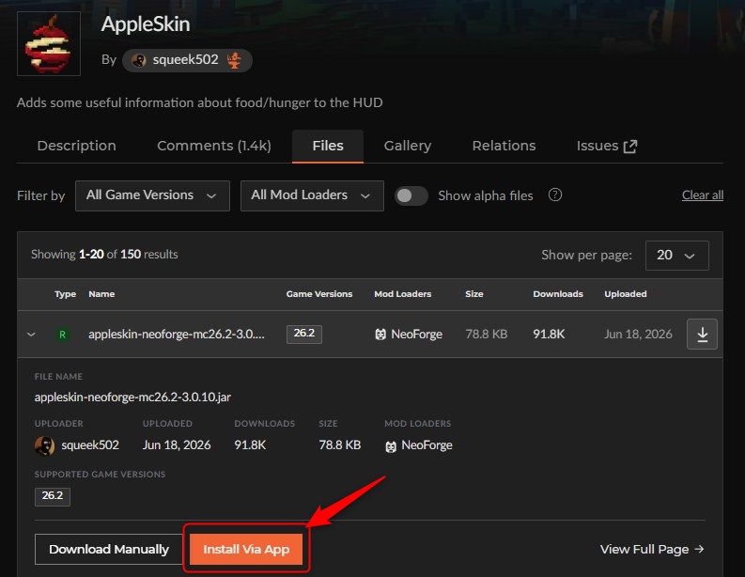The image size is (745, 577).
Task: Click the Clear all filters link
Action: click(702, 195)
